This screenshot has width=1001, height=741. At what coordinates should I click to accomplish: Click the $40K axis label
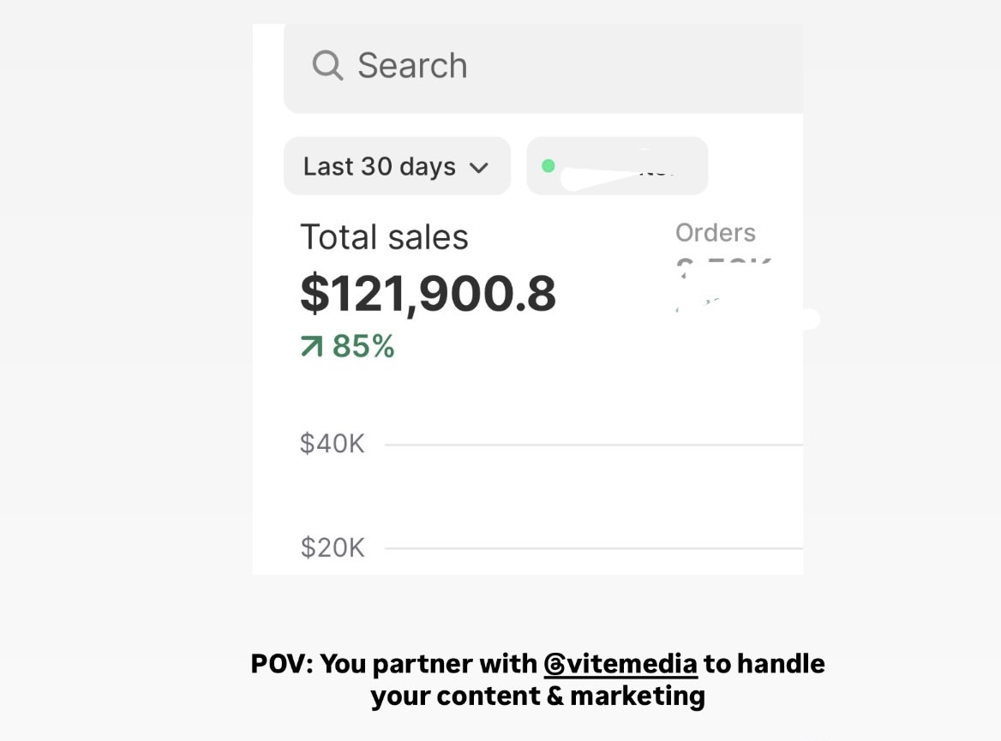coord(333,444)
